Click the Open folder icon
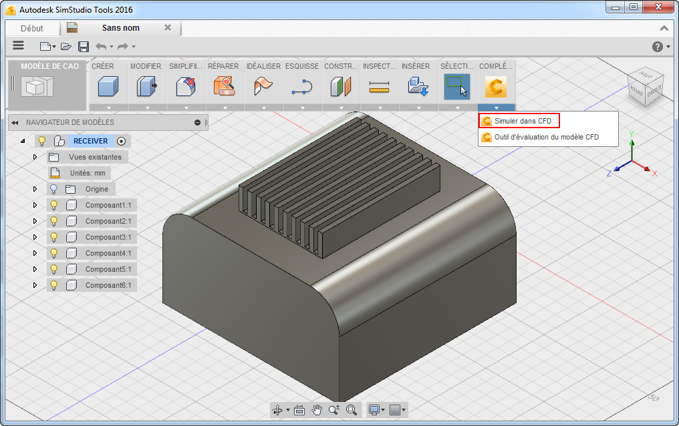679x426 pixels. [x=65, y=46]
